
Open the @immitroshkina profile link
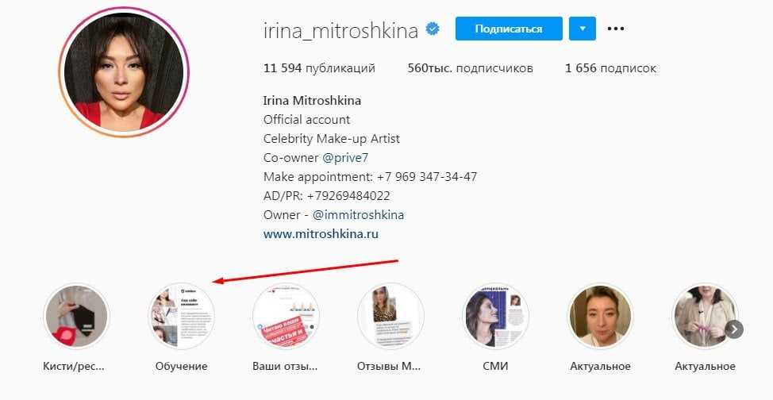[359, 215]
